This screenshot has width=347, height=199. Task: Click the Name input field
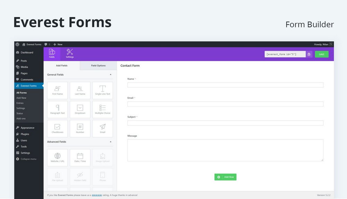pyautogui.click(x=225, y=85)
